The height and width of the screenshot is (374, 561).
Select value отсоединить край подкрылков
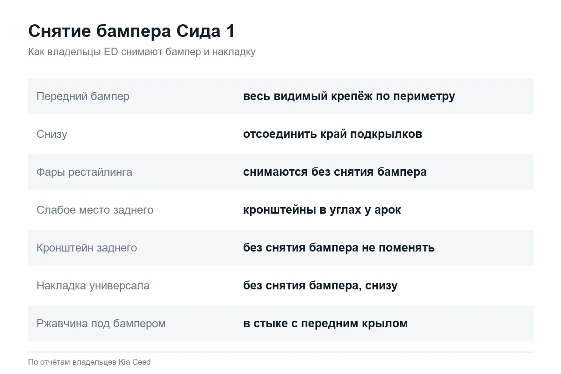pyautogui.click(x=332, y=134)
